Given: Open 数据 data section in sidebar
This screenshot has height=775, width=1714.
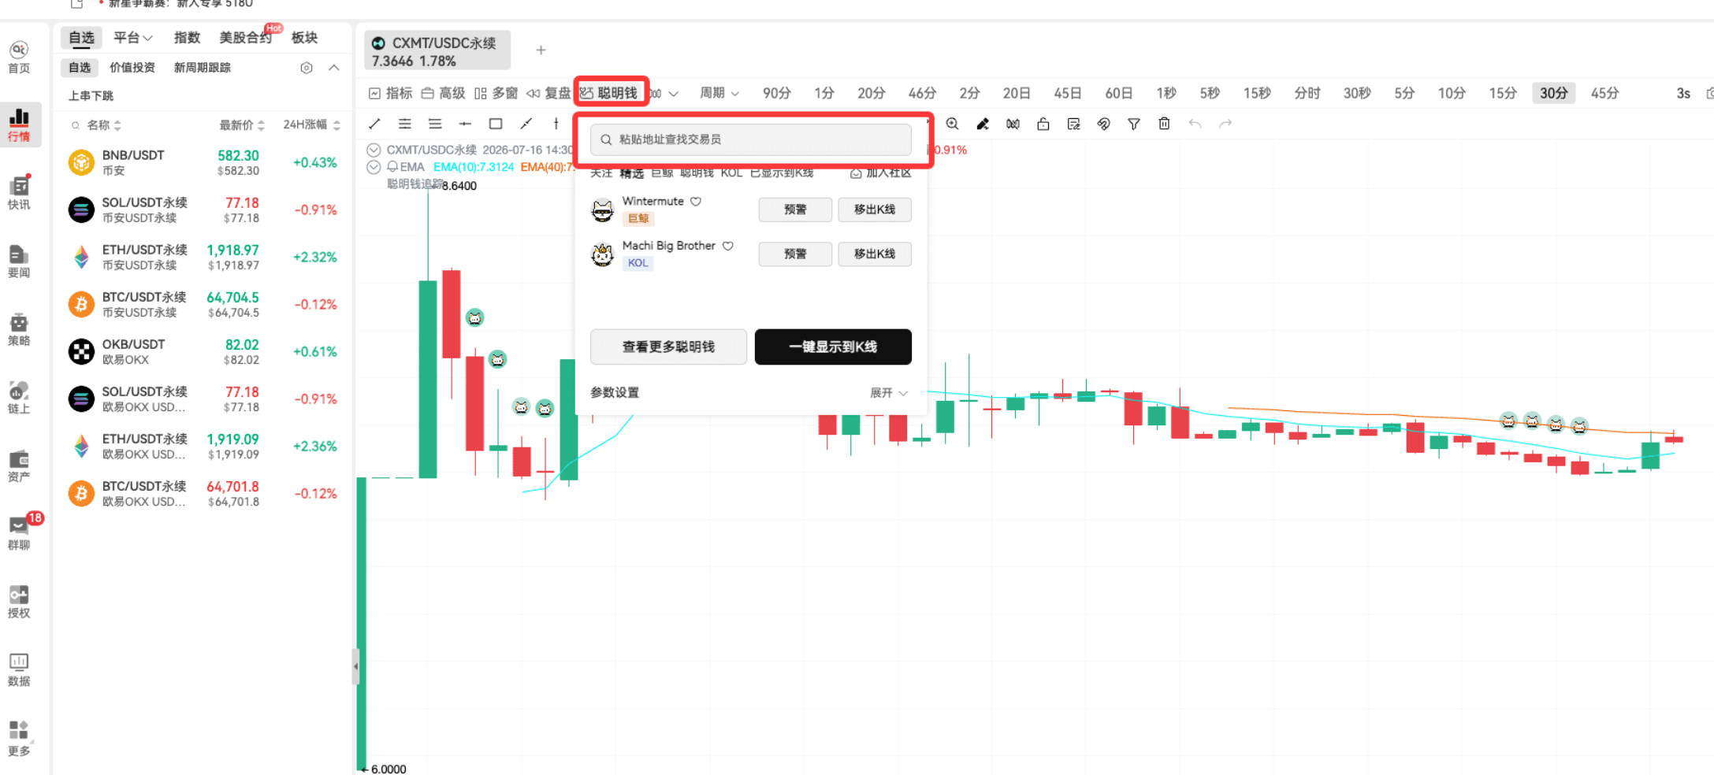Looking at the screenshot, I should click(19, 669).
